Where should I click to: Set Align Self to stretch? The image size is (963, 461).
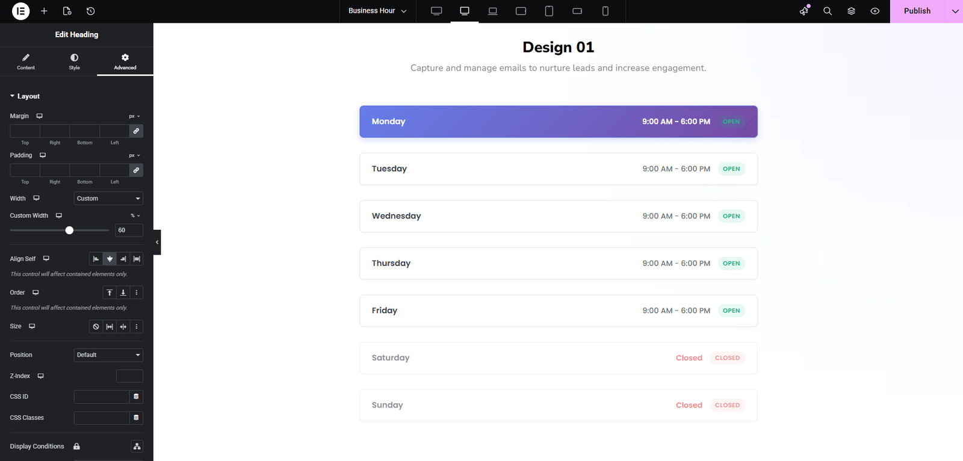tap(137, 259)
